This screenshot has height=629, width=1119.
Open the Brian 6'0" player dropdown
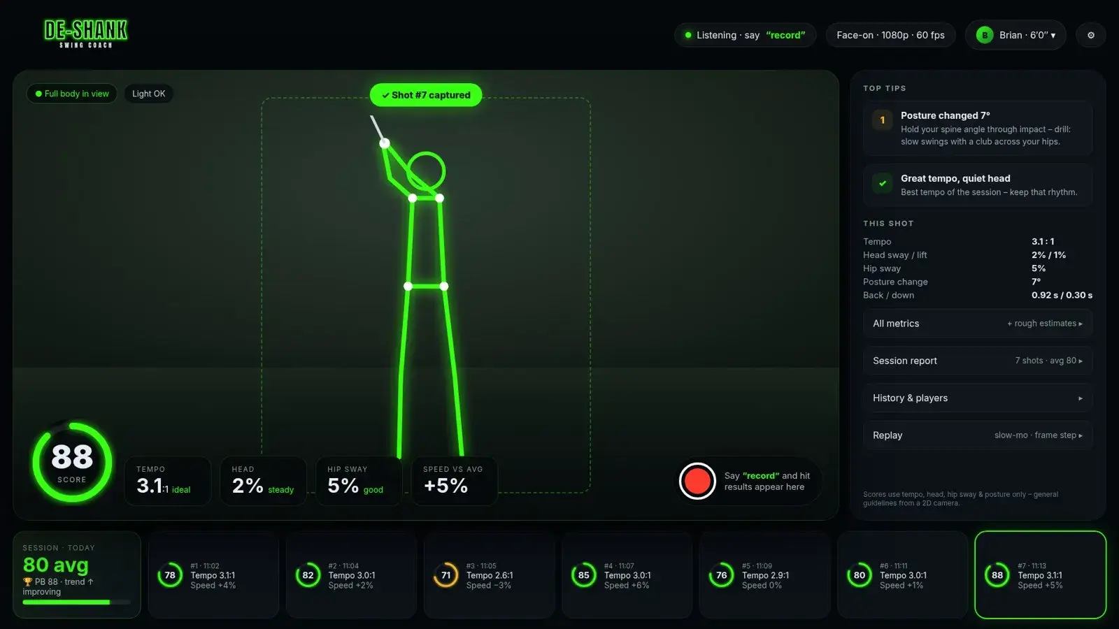pos(1015,35)
